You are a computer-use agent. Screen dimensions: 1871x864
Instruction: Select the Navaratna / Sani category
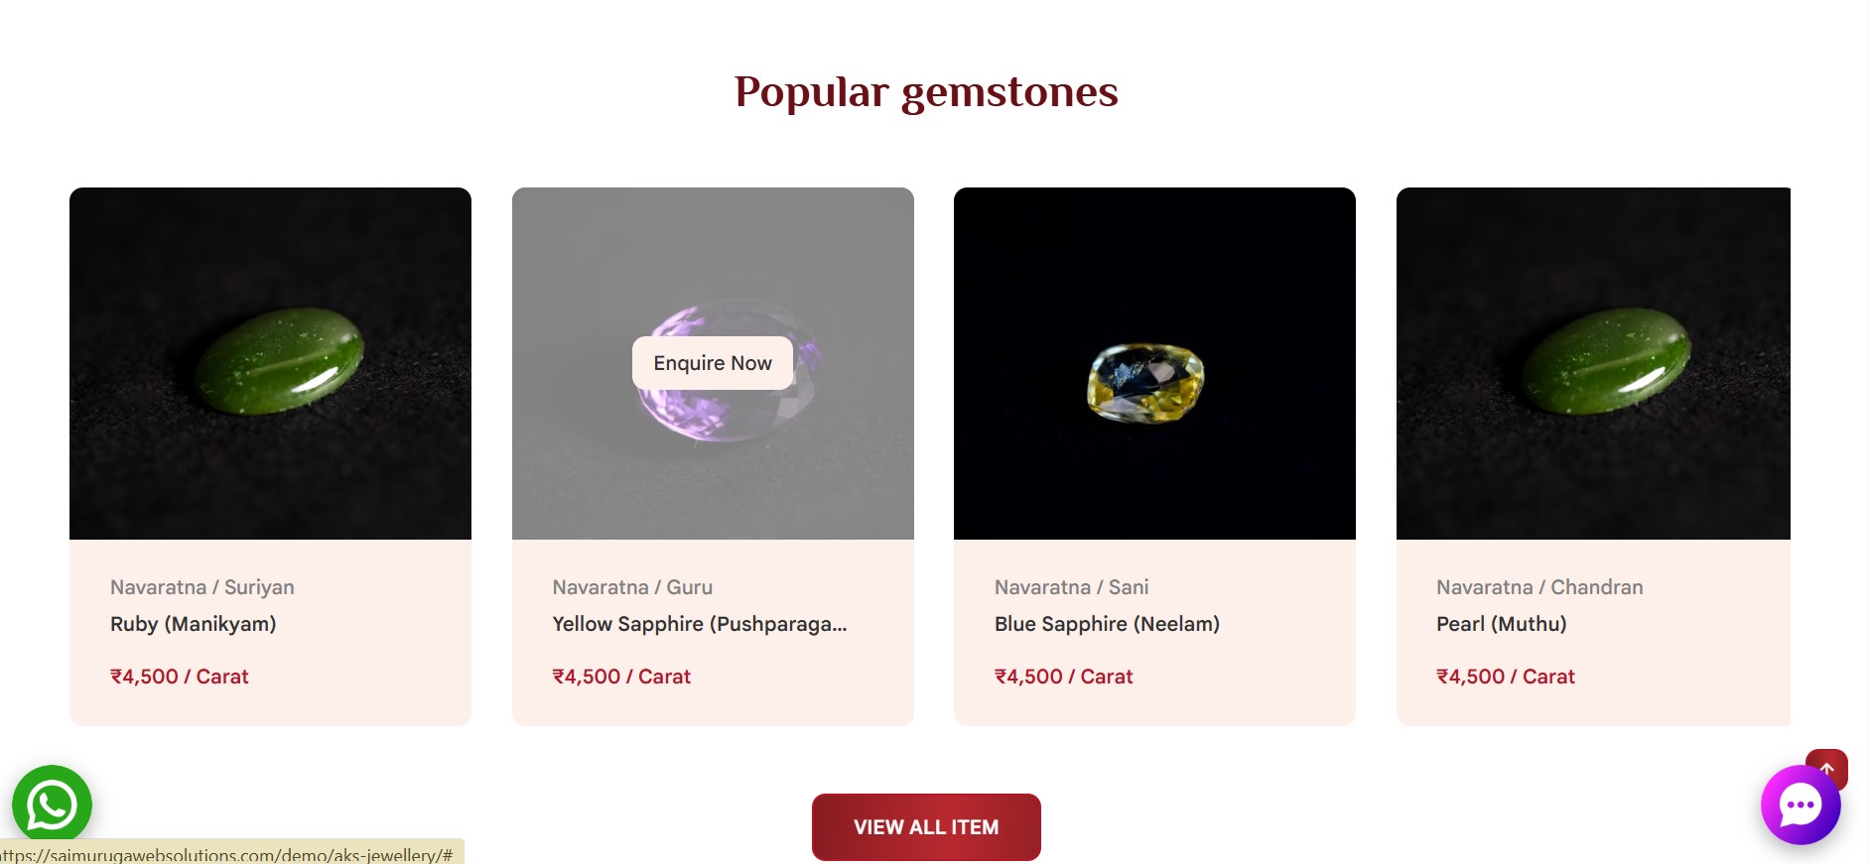pos(1071,587)
